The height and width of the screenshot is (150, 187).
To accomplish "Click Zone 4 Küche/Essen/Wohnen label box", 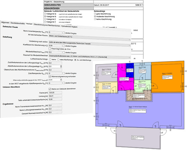I will (x=137, y=111).
